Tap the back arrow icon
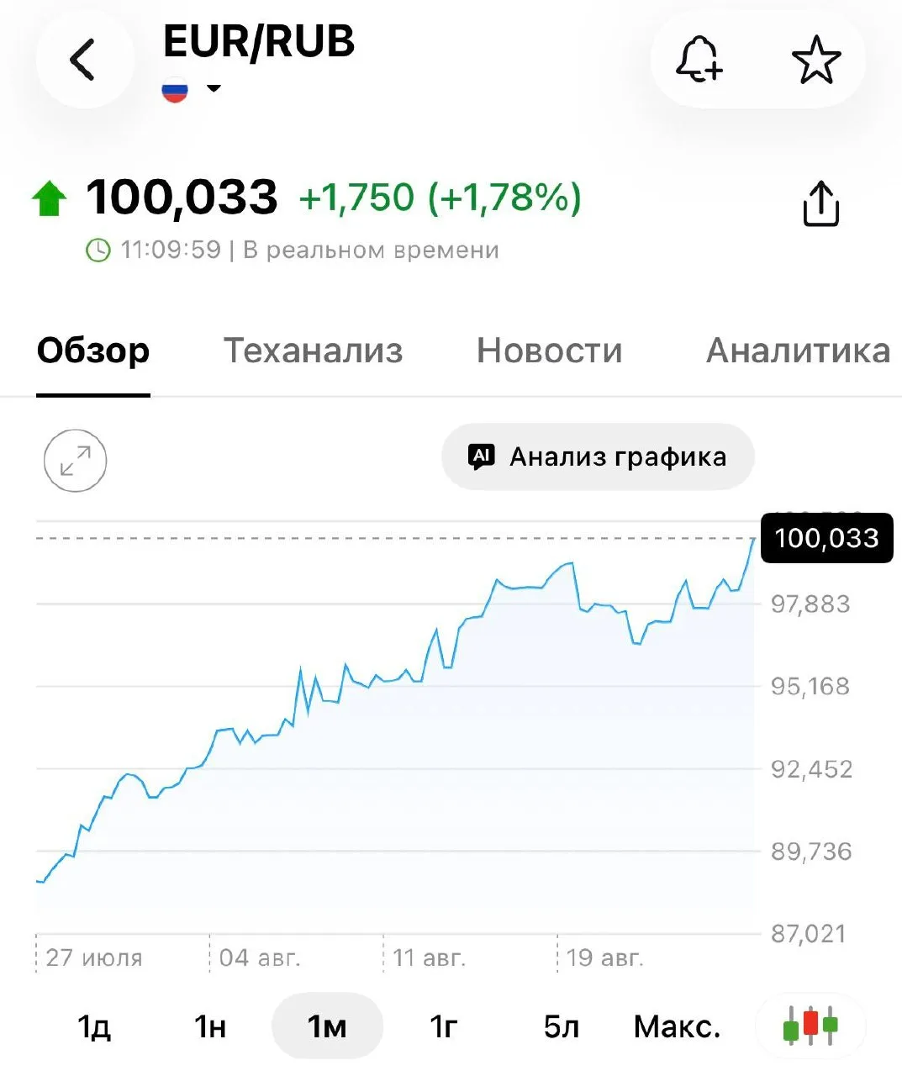 pos(82,60)
